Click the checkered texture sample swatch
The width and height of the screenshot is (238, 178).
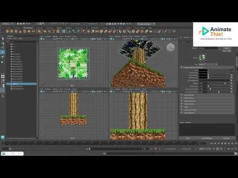tap(202, 58)
